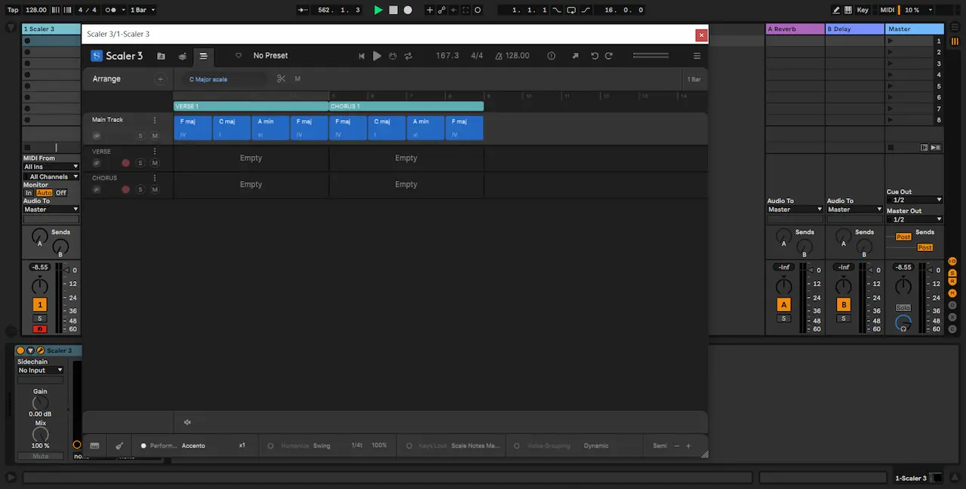The width and height of the screenshot is (966, 489).
Task: Open CHORUS track three-dot options
Action: tap(155, 179)
